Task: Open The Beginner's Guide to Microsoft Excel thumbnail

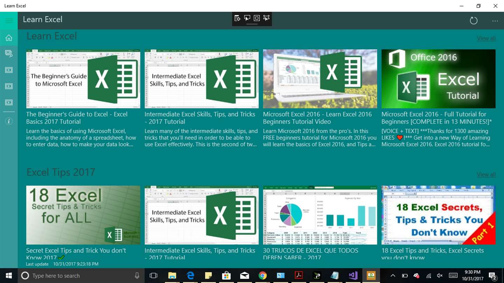Action: (83, 79)
